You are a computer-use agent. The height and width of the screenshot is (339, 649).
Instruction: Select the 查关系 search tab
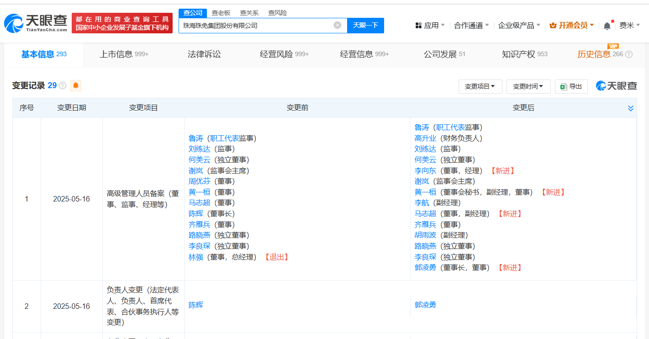tap(249, 13)
